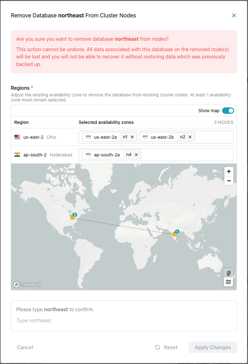Open the Mapbox logo link
Screen dimensions: 248x364
click(x=27, y=284)
